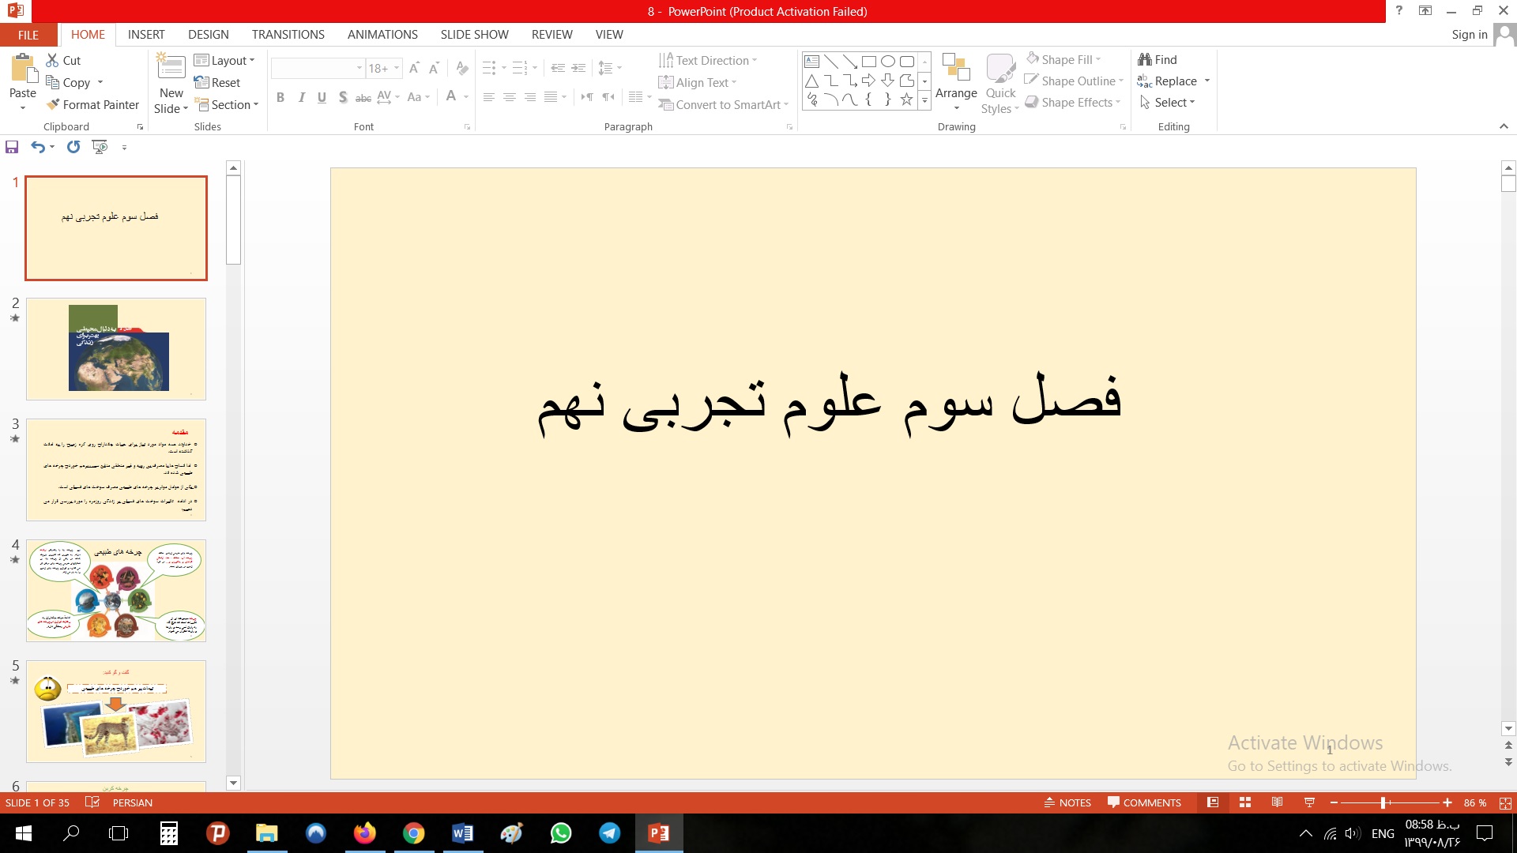1517x853 pixels.
Task: Open the Section dropdown menu
Action: (227, 104)
